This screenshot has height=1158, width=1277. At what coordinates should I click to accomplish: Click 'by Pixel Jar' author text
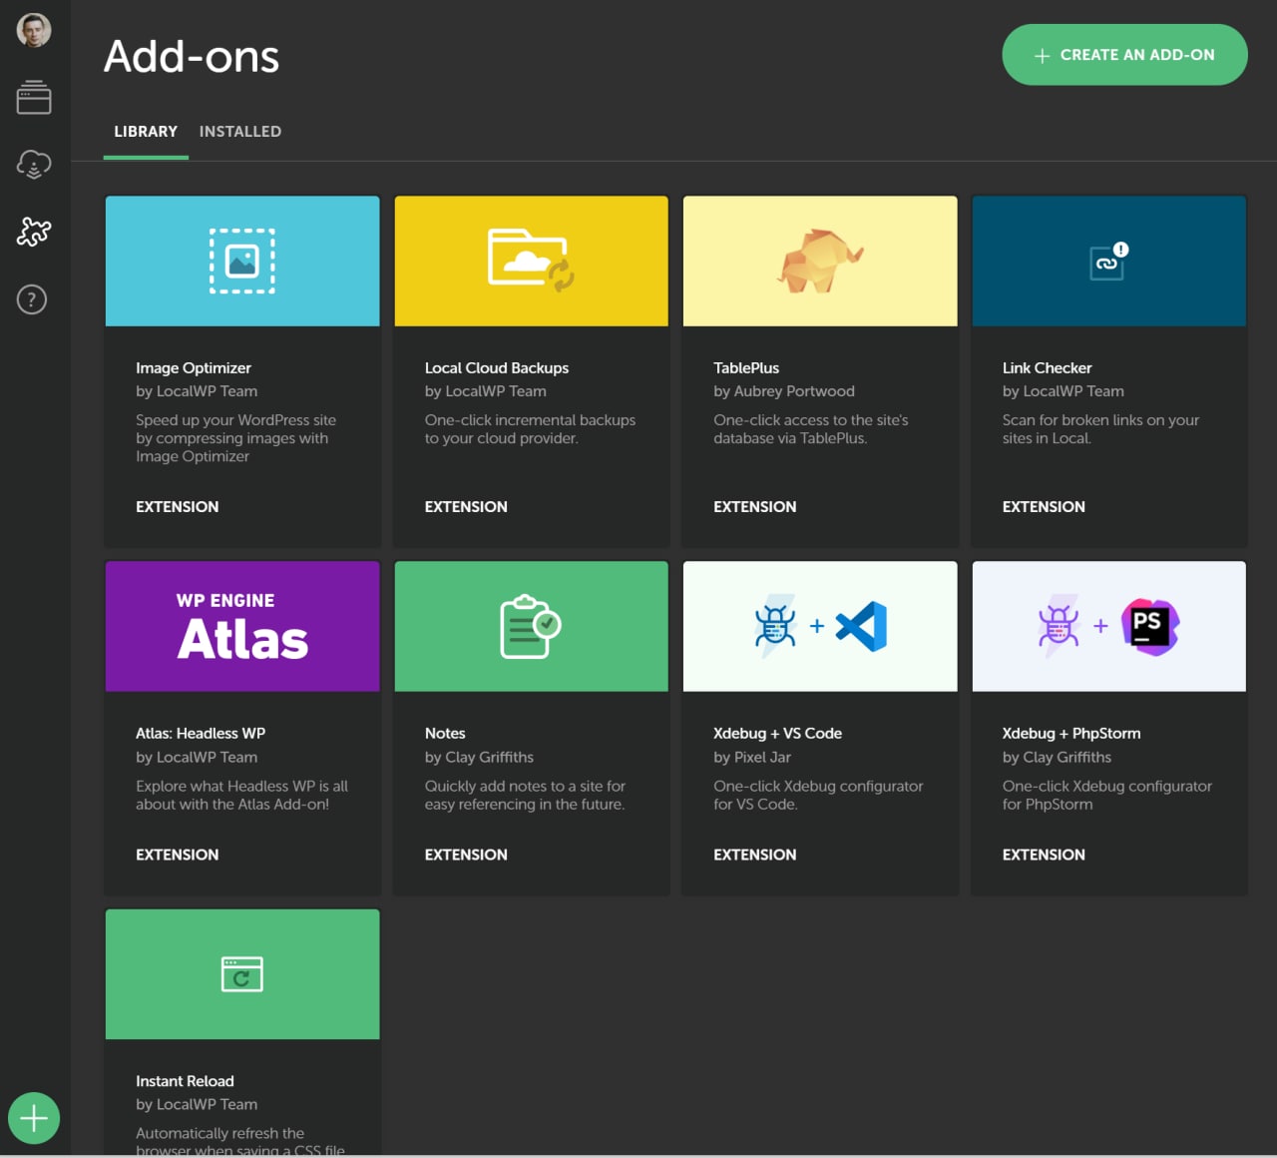coord(752,758)
